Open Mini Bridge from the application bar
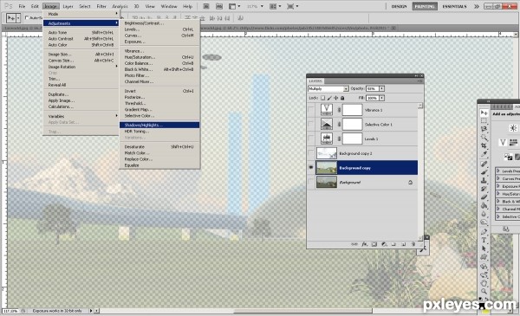This screenshot has width=520, height=316. coord(219,6)
